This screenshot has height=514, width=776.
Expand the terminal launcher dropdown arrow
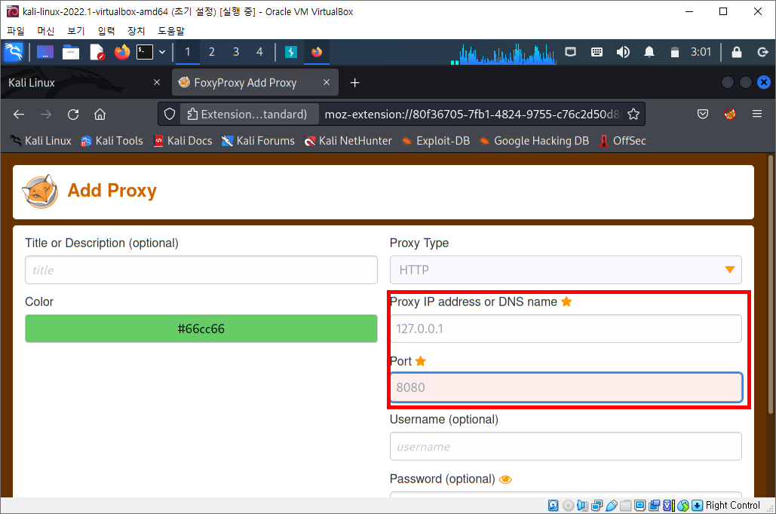click(162, 52)
